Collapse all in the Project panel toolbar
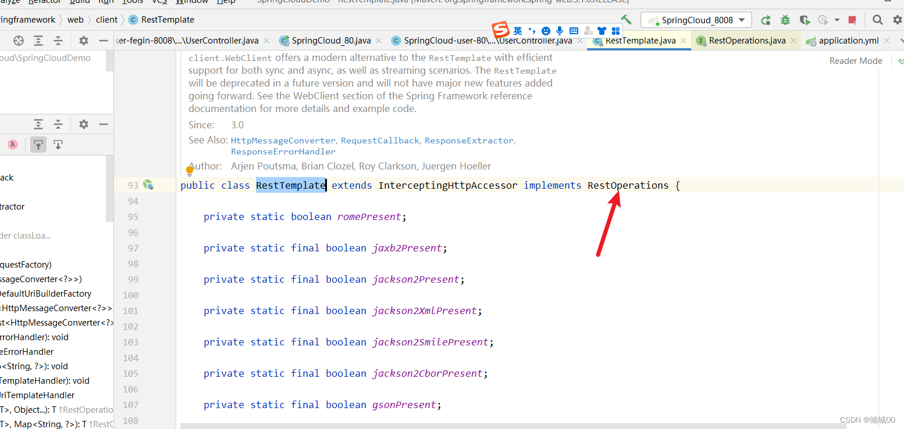904x429 pixels. [x=58, y=41]
